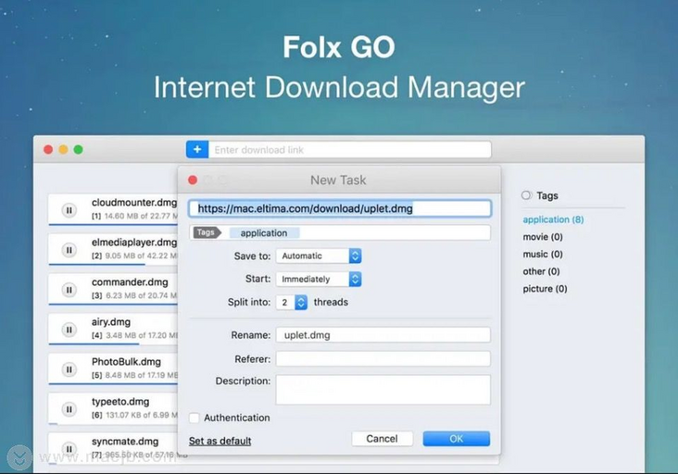Click the blue plus add-download button

tap(197, 149)
